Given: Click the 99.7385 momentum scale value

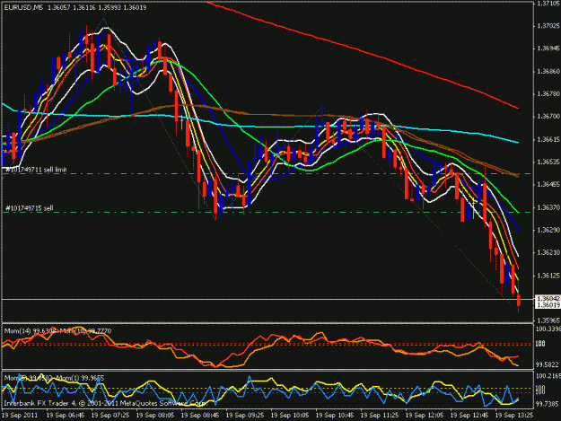Looking at the screenshot, I should point(547,404).
